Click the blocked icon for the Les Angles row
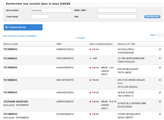 [160, 80]
